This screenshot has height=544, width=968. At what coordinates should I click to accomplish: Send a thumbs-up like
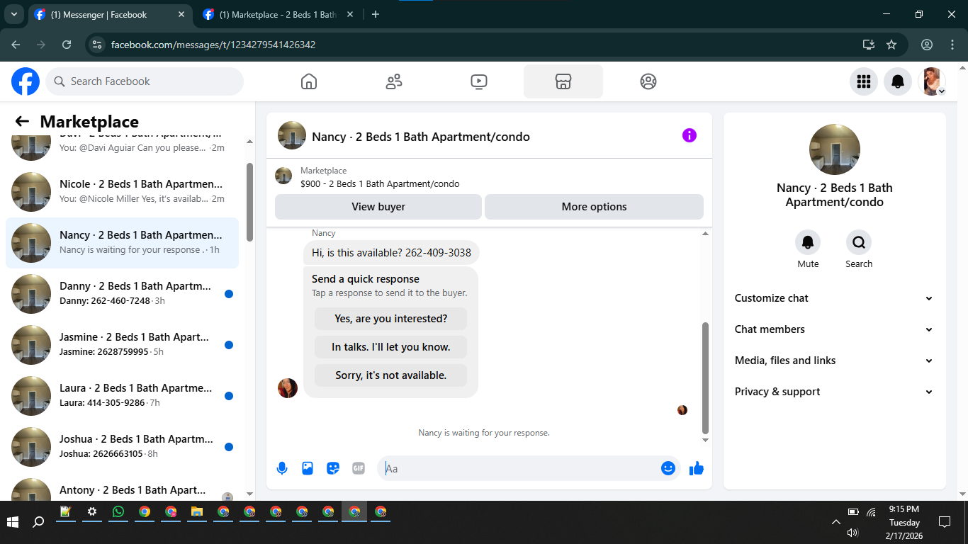pyautogui.click(x=697, y=468)
